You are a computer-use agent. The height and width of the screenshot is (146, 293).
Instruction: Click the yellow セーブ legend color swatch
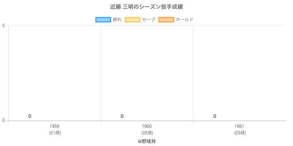[133, 20]
